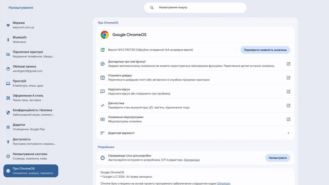Open external link icon for new features
The height and width of the screenshot is (185, 329).
point(288,64)
